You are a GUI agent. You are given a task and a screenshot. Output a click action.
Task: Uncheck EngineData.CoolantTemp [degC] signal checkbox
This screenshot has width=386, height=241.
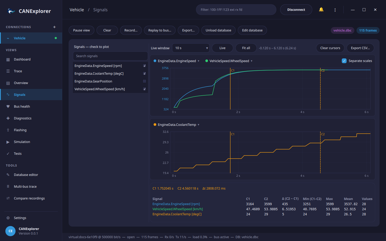[x=144, y=74]
